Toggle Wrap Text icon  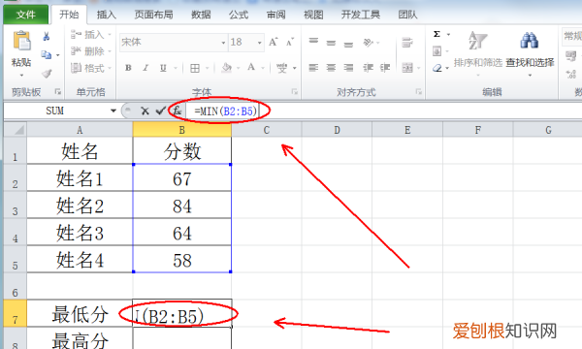[407, 43]
